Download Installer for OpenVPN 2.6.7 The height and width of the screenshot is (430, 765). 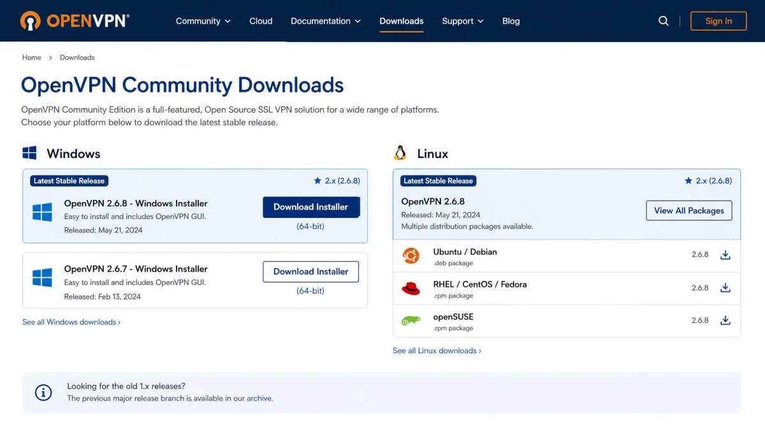311,271
